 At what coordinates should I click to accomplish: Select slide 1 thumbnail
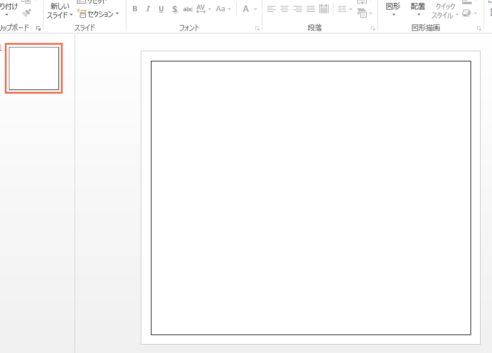34,69
